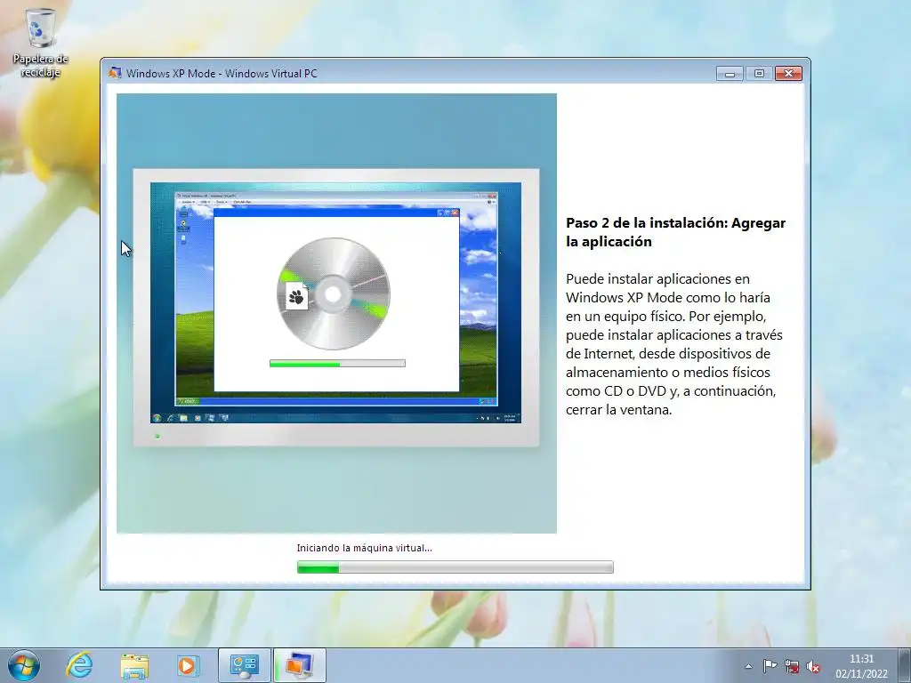The image size is (911, 683).
Task: Click the Windows XP Mode title bar icon
Action: pyautogui.click(x=115, y=73)
